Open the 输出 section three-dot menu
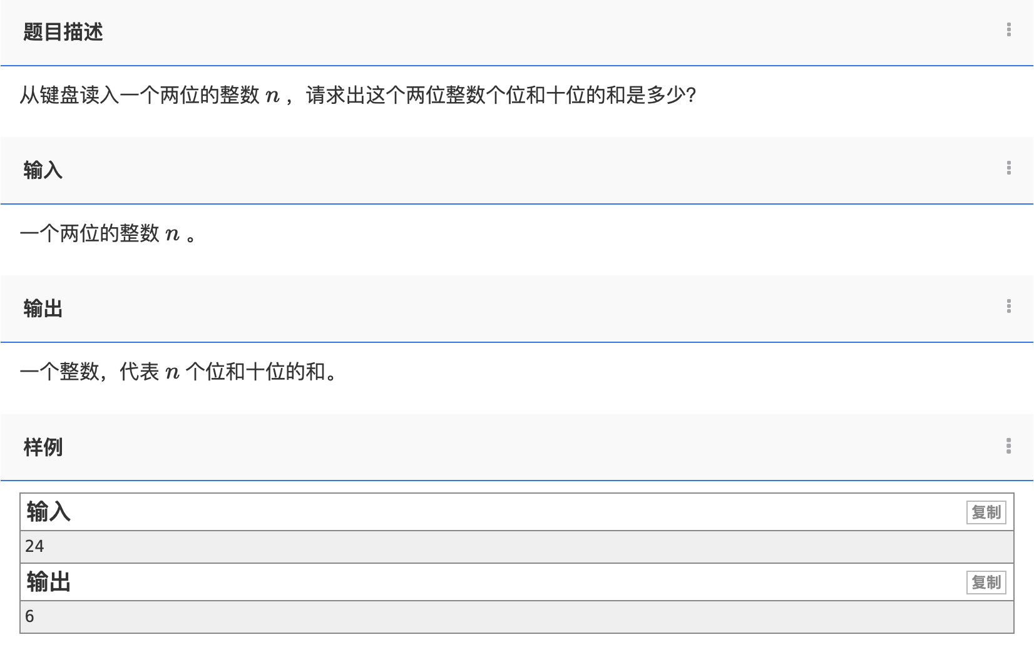The width and height of the screenshot is (1034, 657). (1008, 306)
